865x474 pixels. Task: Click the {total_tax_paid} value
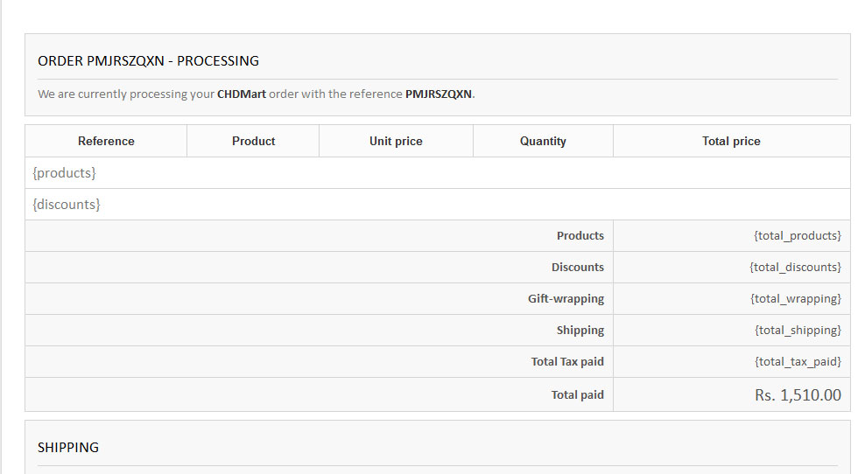(797, 362)
